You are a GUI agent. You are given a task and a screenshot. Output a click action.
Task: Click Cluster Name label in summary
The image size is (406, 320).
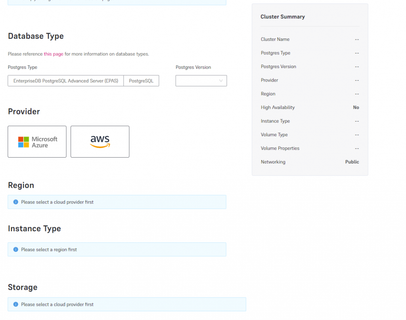coord(275,39)
